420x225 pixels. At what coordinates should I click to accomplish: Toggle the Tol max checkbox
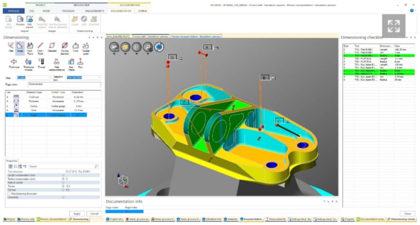[63, 190]
